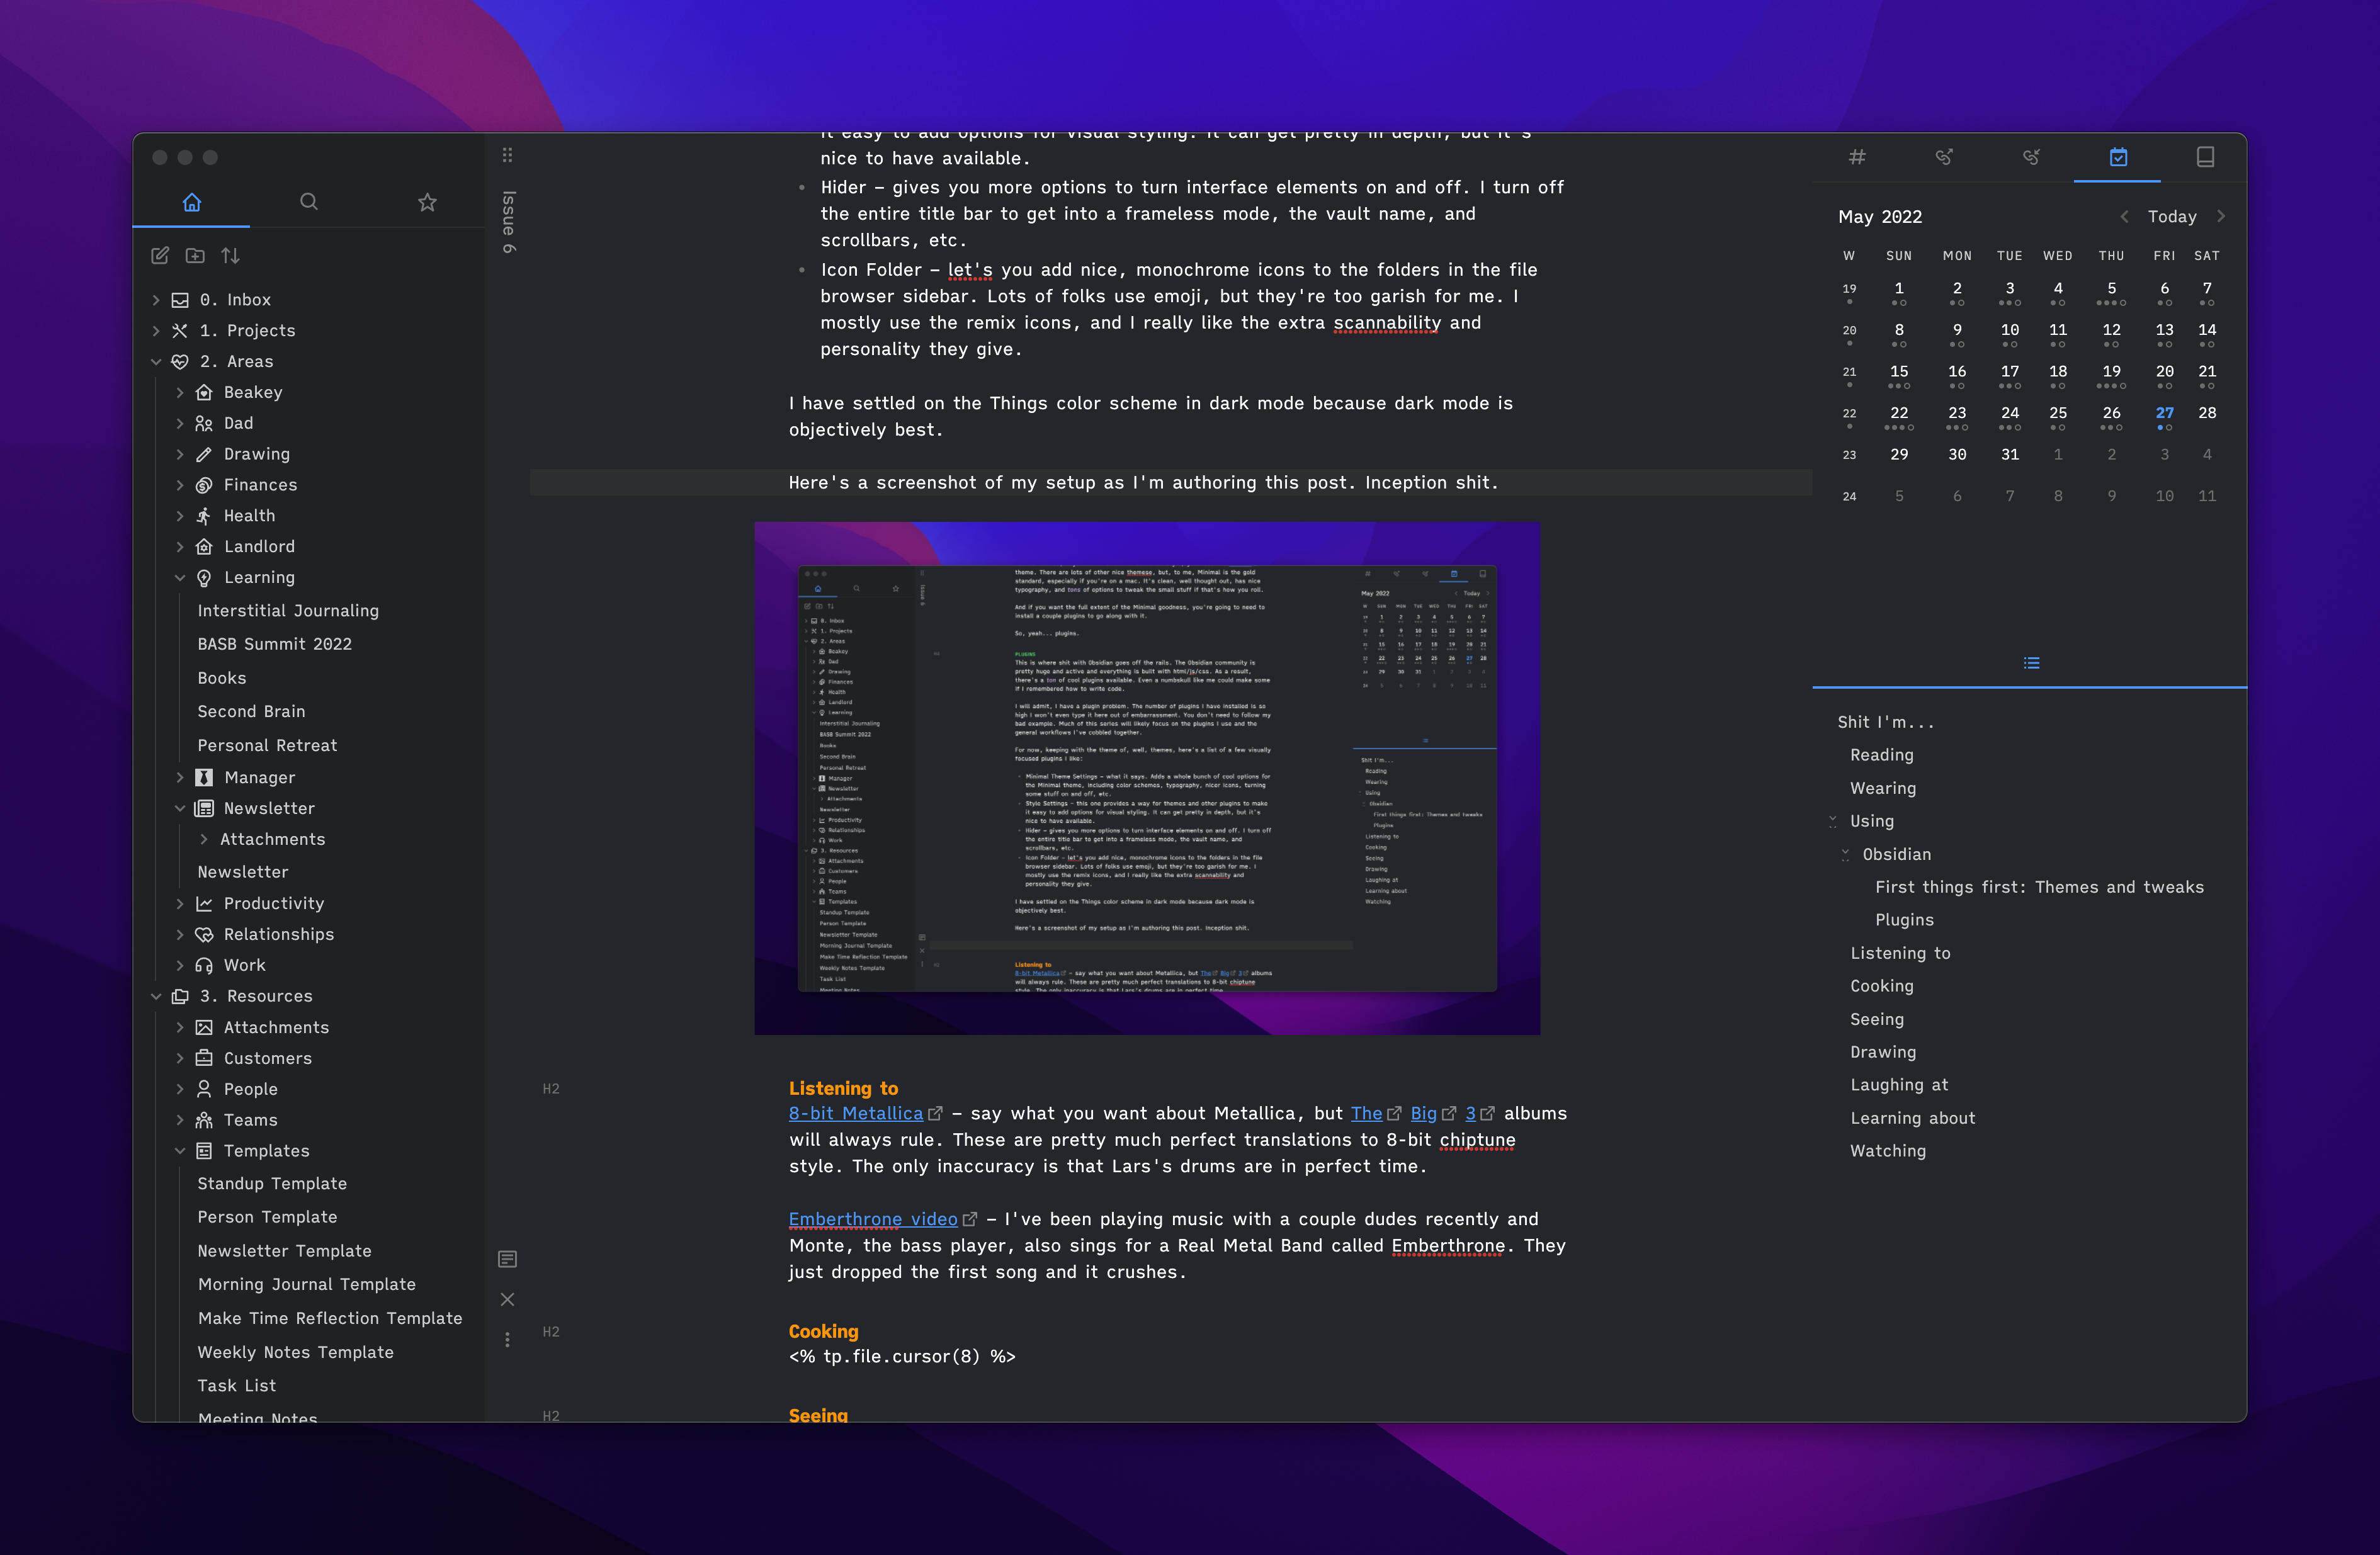Viewport: 2380px width, 1555px height.
Task: Open the Standup Template note
Action: (272, 1184)
